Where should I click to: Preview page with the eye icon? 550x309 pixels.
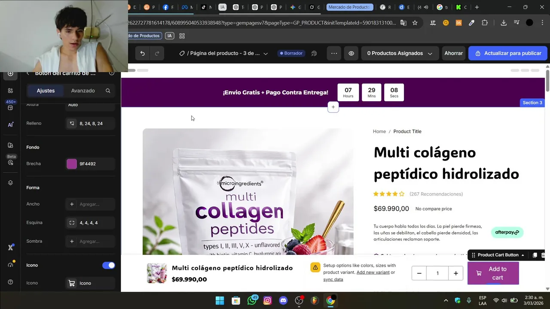coord(351,53)
